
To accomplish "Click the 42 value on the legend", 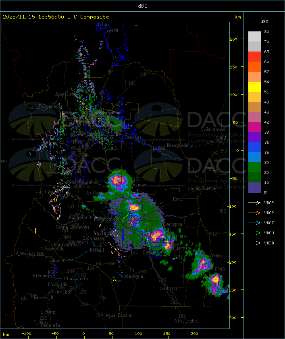I will point(266,122).
